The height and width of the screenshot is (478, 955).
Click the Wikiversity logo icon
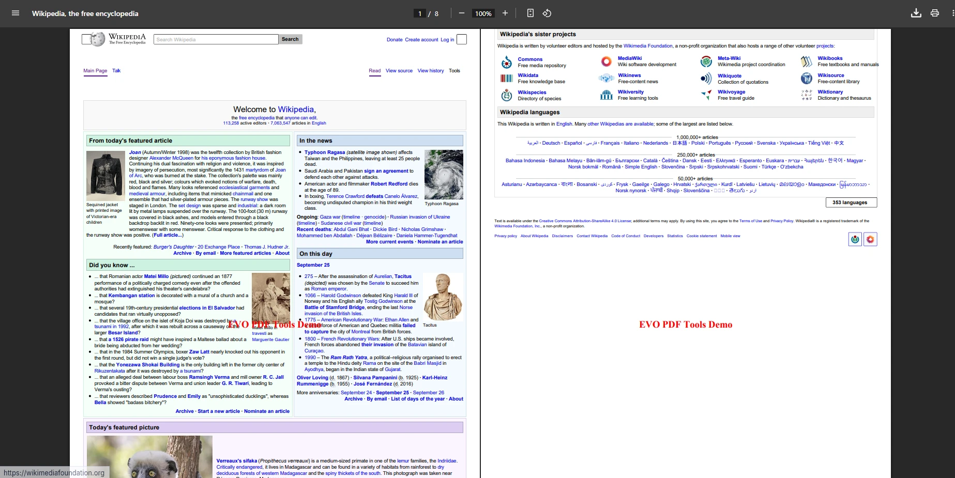coord(606,95)
